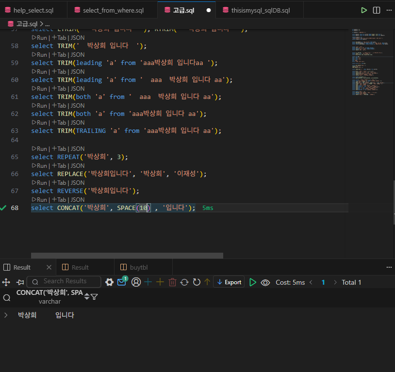
Task: Switch to select_from_where.sql tab
Action: 113,10
